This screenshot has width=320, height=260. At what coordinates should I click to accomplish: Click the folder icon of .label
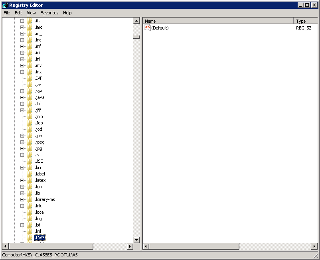point(30,174)
